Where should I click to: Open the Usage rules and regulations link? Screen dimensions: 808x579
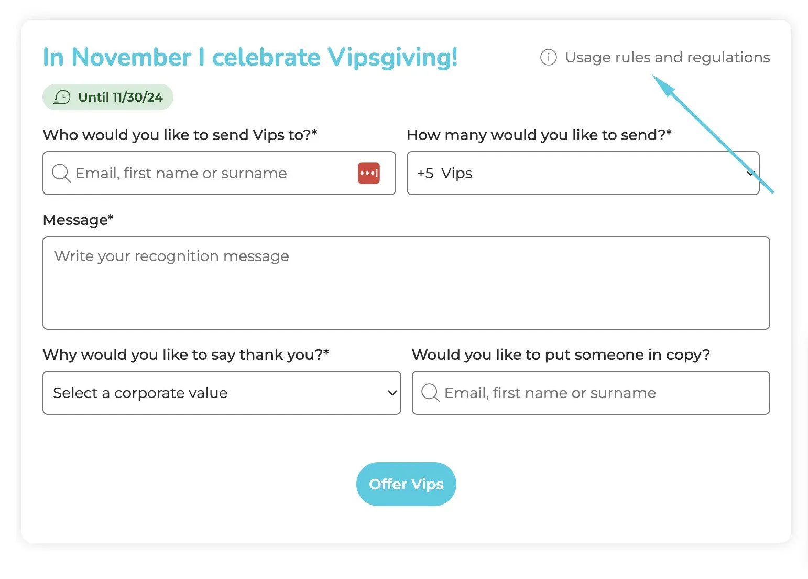(667, 57)
